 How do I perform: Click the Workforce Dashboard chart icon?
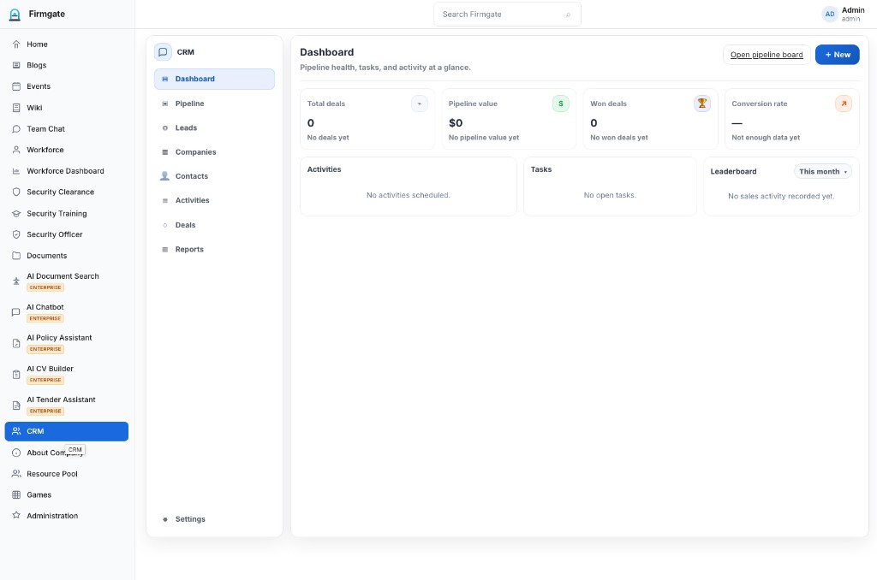coord(16,171)
